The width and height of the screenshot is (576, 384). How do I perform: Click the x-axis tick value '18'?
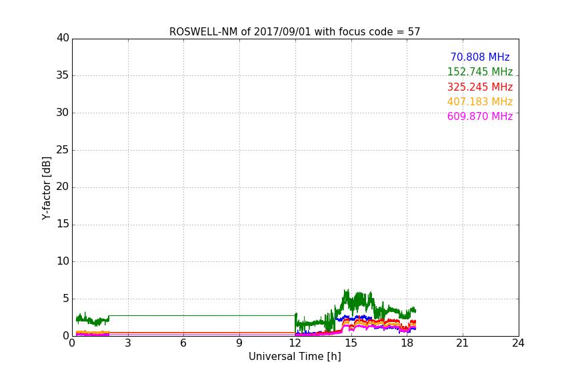coord(407,343)
